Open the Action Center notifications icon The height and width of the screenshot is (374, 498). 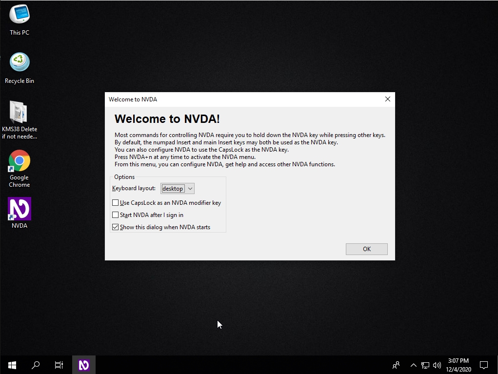tap(484, 365)
